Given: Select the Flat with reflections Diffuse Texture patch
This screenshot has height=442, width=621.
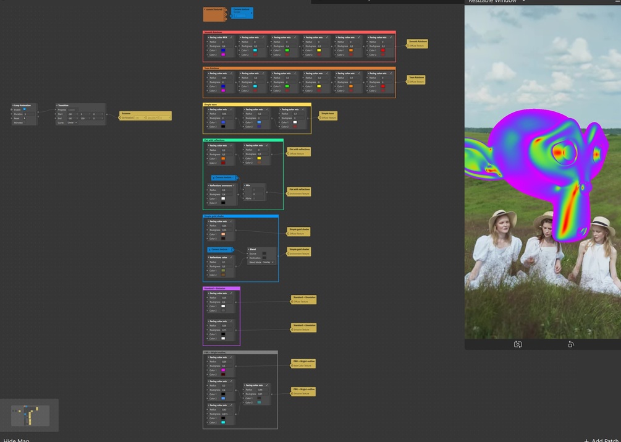Looking at the screenshot, I should coord(298,151).
